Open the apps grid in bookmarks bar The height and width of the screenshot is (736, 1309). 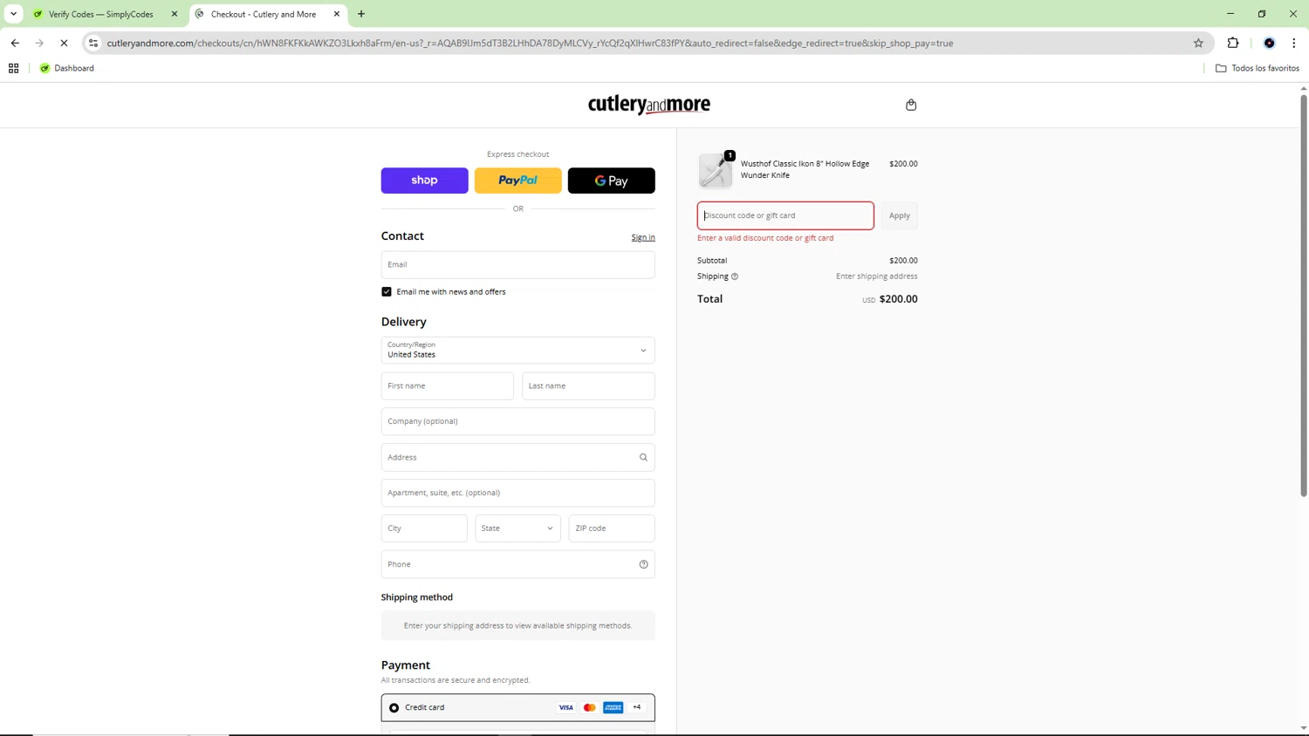14,68
